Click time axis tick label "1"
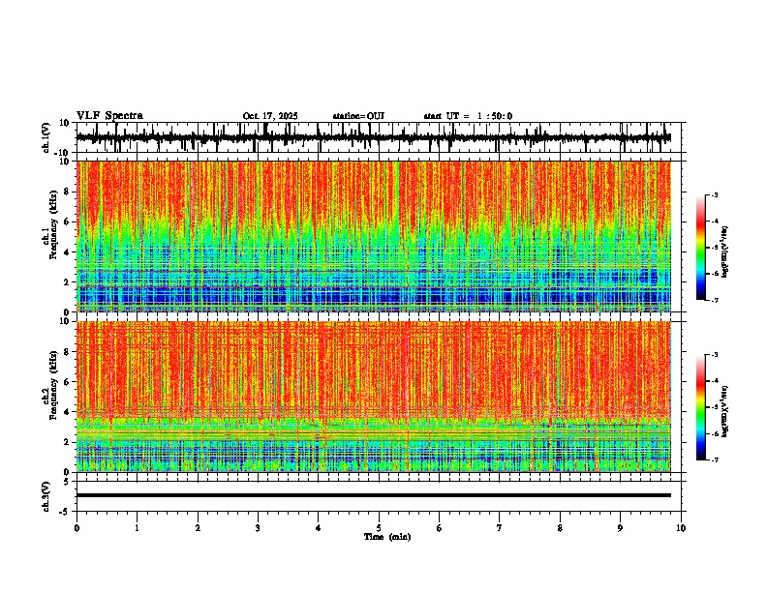The height and width of the screenshot is (592, 767). click(x=137, y=528)
